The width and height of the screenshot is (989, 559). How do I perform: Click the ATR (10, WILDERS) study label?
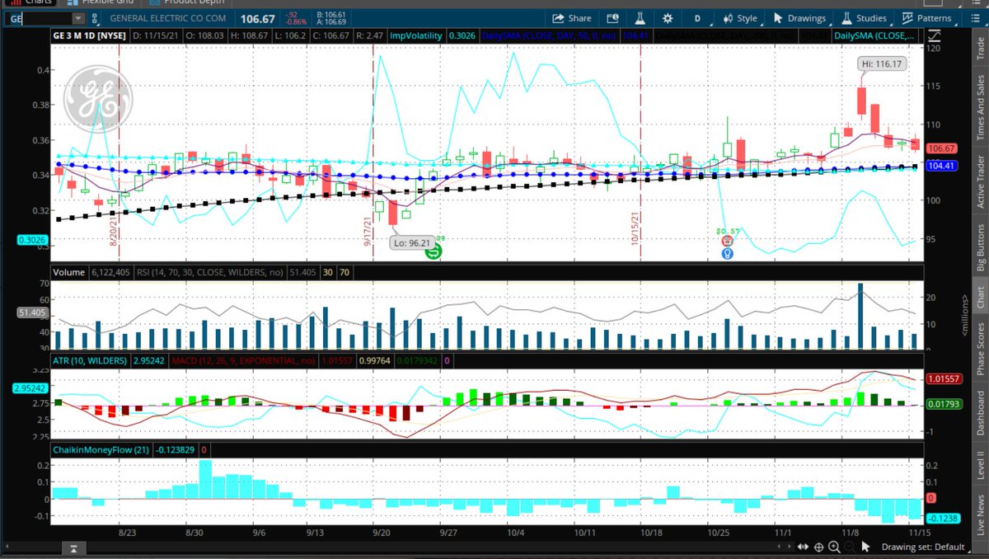[x=91, y=360]
